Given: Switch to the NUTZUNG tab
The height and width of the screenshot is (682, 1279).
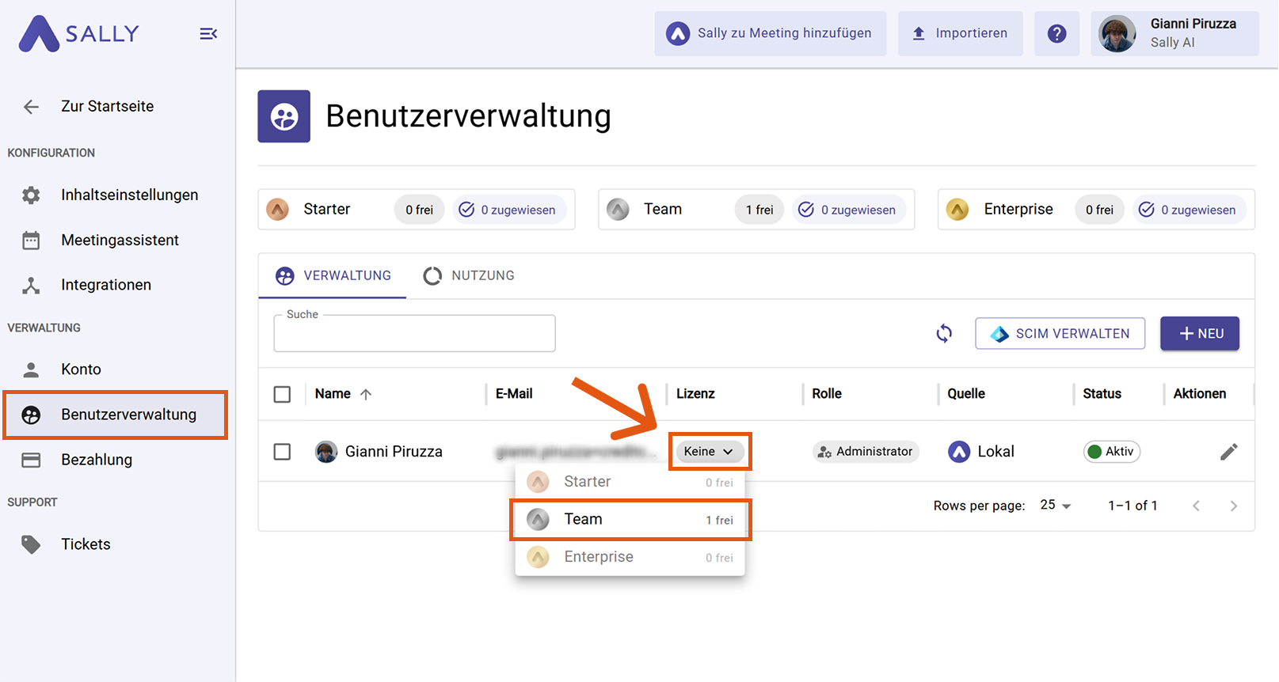Looking at the screenshot, I should tap(469, 275).
